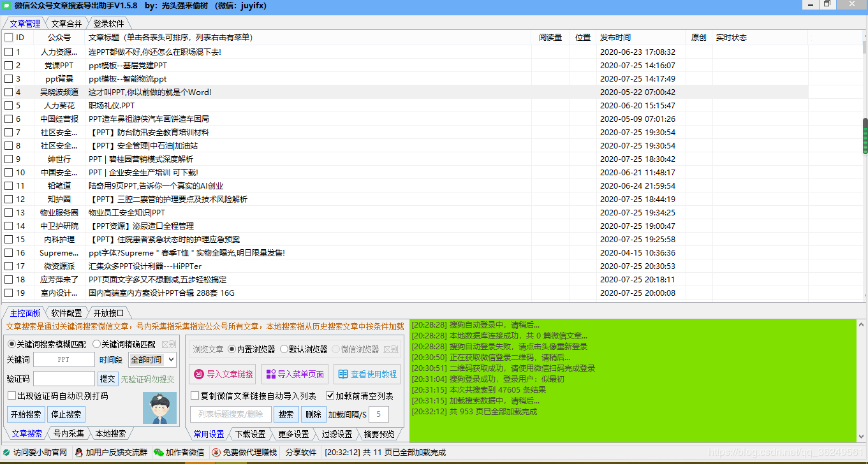The width and height of the screenshot is (868, 464).
Task: Enable 复制微信文章链接自动导入列表 checkbox
Action: 195,396
